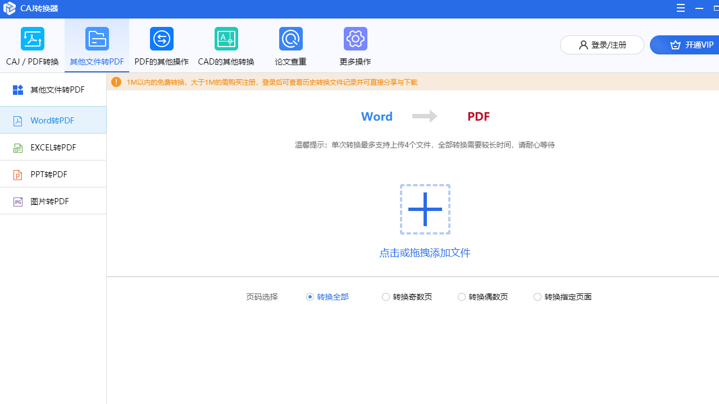Open the CAD的其他转换 feature icon
Screen dimensions: 719x404
tap(226, 39)
